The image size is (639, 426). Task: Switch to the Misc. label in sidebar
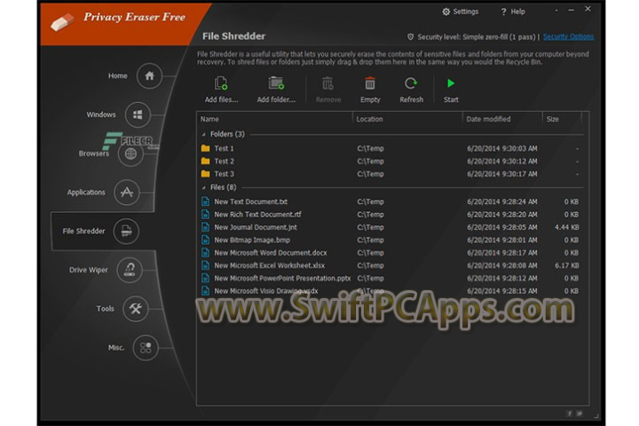(116, 348)
